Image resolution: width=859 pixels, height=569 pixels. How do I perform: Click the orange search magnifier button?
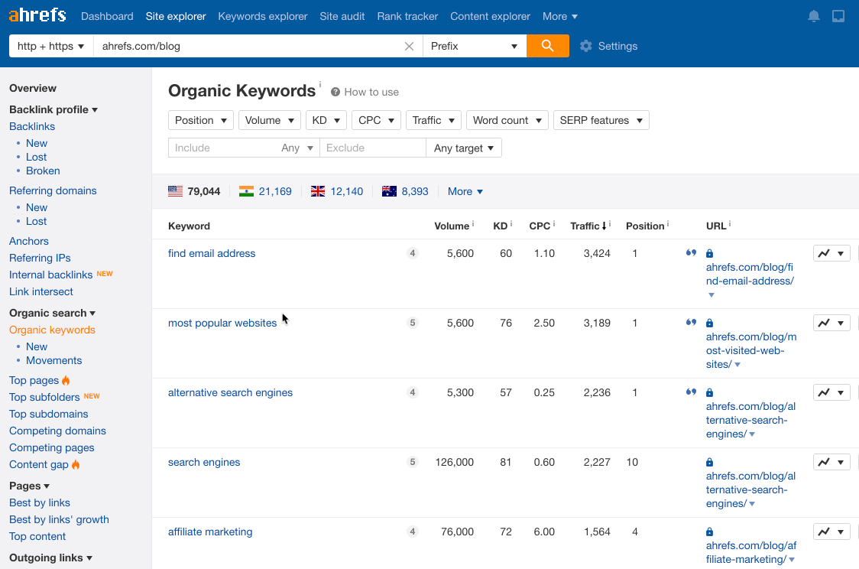[x=547, y=46]
